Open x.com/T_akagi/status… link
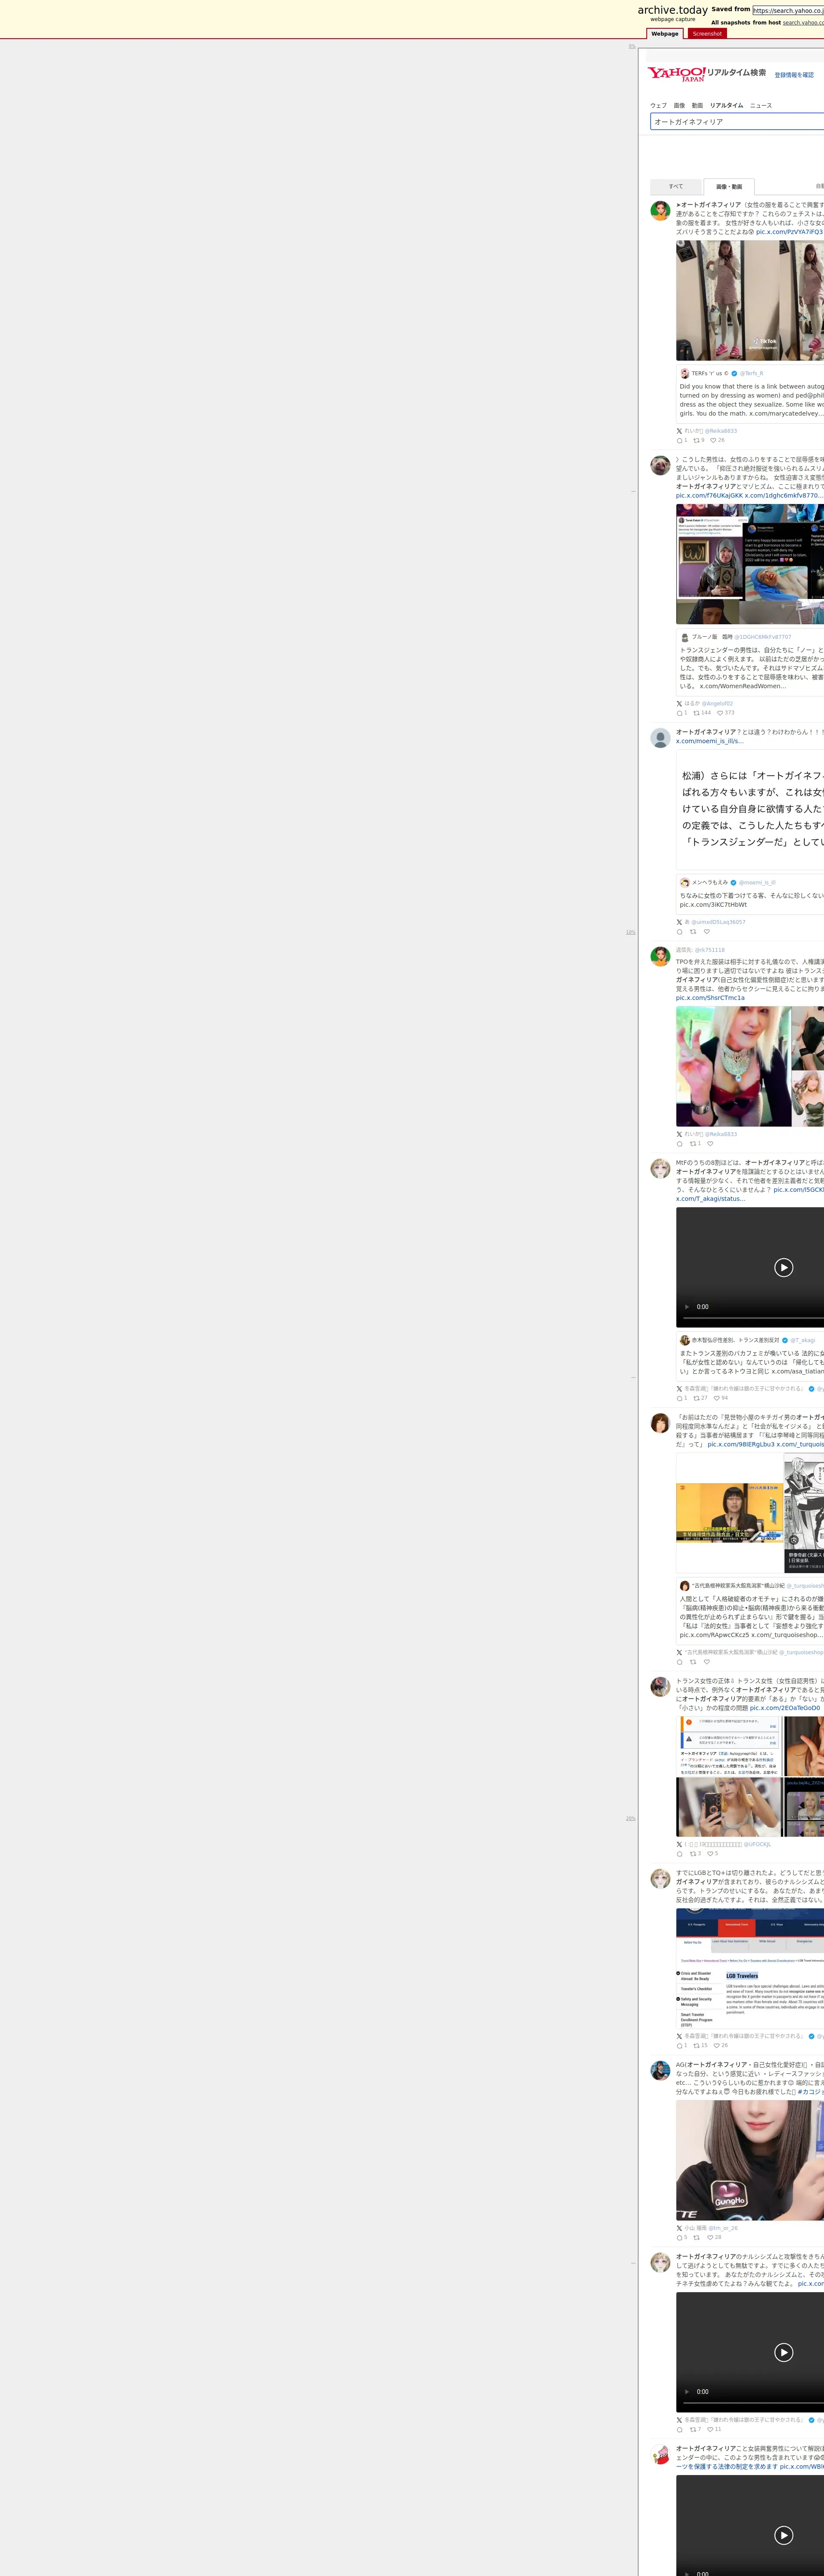Screen dimensions: 824x2576 click(711, 1199)
